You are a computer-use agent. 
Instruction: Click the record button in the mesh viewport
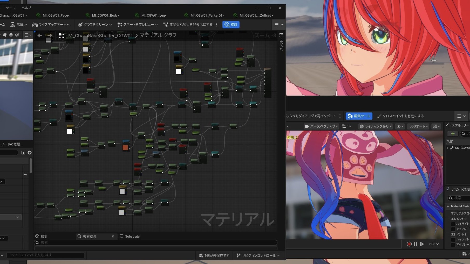click(x=409, y=244)
